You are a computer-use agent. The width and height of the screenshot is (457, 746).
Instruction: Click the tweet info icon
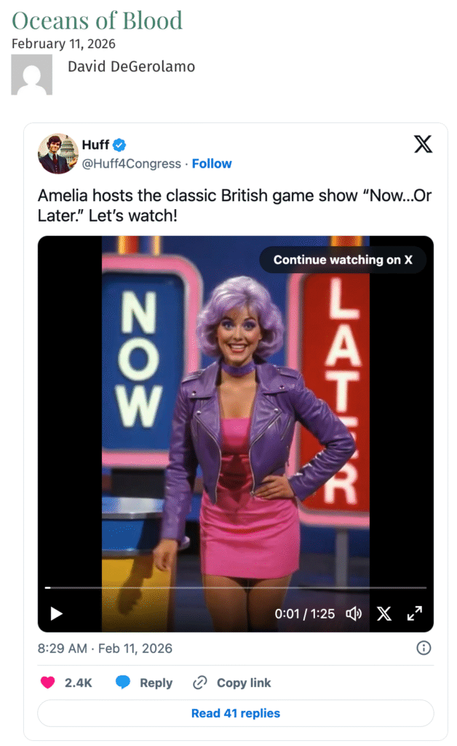pyautogui.click(x=424, y=648)
